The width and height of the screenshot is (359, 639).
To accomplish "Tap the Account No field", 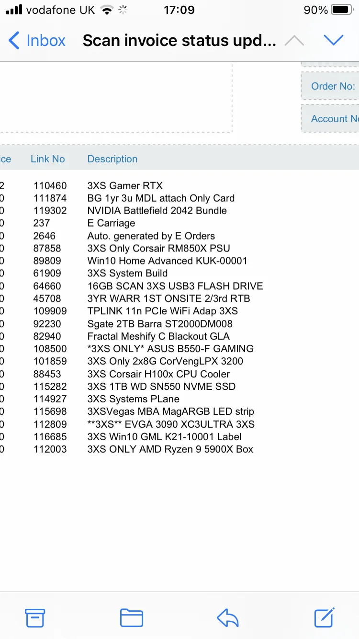I will click(x=330, y=119).
